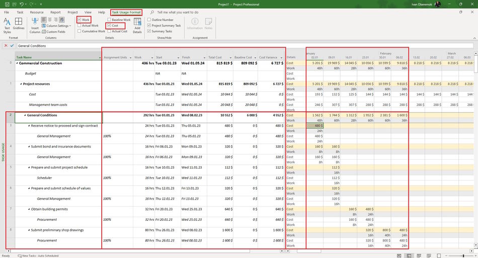The height and width of the screenshot is (258, 478).
Task: Open the Start column filter dropdown
Action: click(178, 58)
